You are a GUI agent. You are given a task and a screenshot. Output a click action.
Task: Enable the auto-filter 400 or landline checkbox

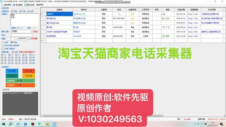pyautogui.click(x=3, y=45)
